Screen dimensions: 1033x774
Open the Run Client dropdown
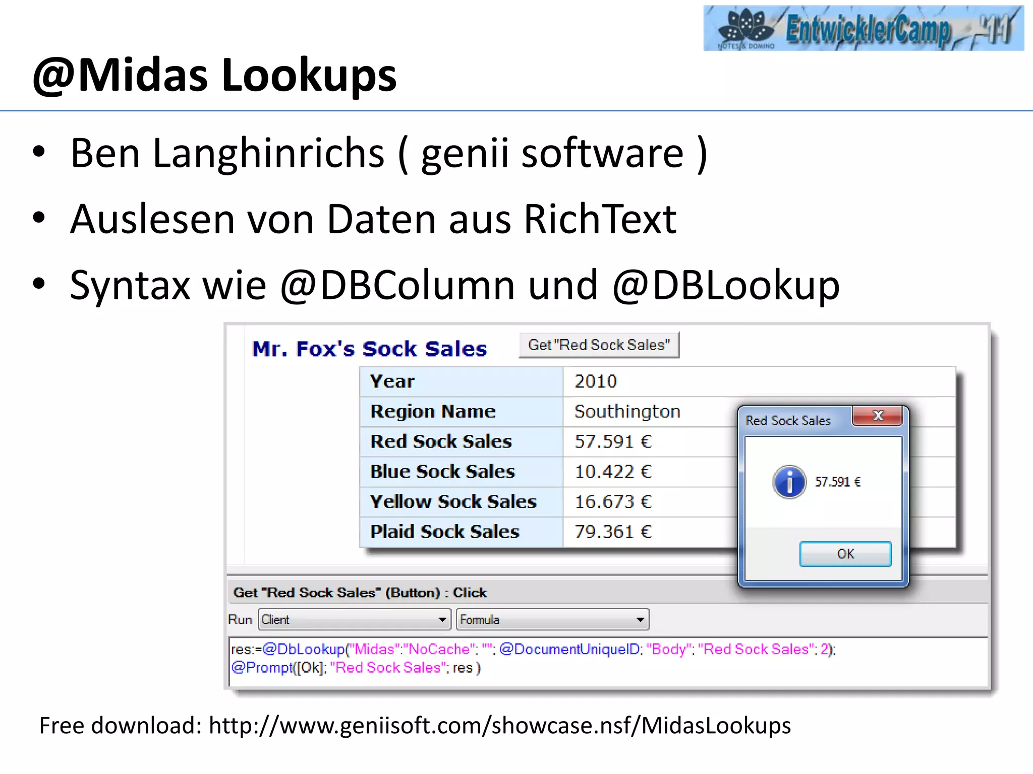coord(354,619)
